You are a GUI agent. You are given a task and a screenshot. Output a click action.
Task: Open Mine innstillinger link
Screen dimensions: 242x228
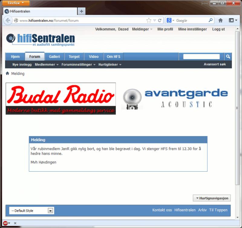pyautogui.click(x=192, y=29)
